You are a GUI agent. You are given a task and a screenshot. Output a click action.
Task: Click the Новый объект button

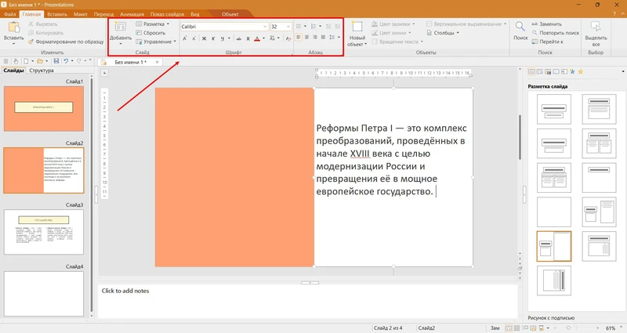click(x=357, y=34)
